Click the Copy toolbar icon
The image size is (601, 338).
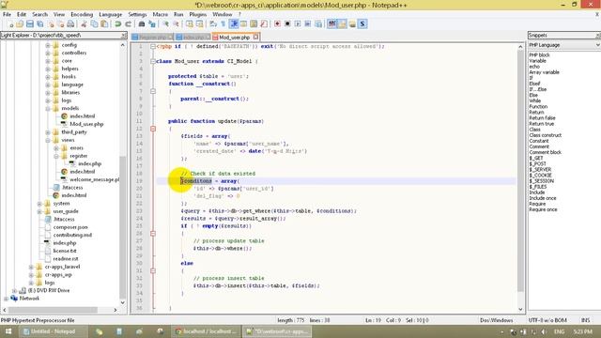(94, 24)
